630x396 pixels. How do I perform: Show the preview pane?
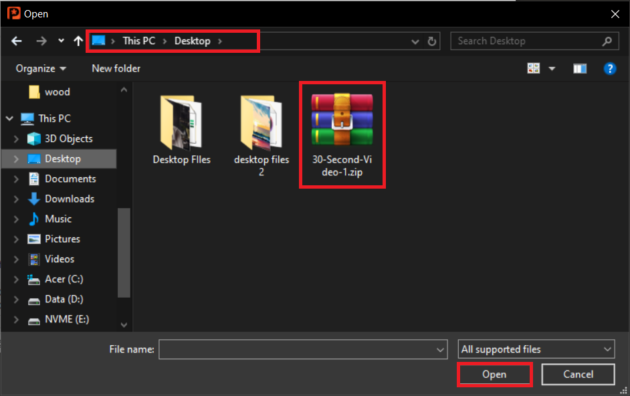tap(579, 68)
